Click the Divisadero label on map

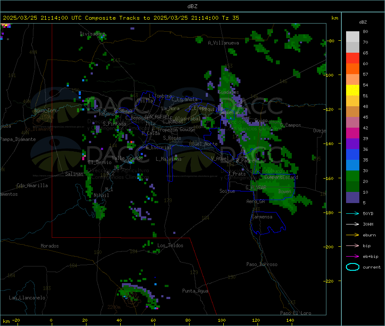pos(92,34)
